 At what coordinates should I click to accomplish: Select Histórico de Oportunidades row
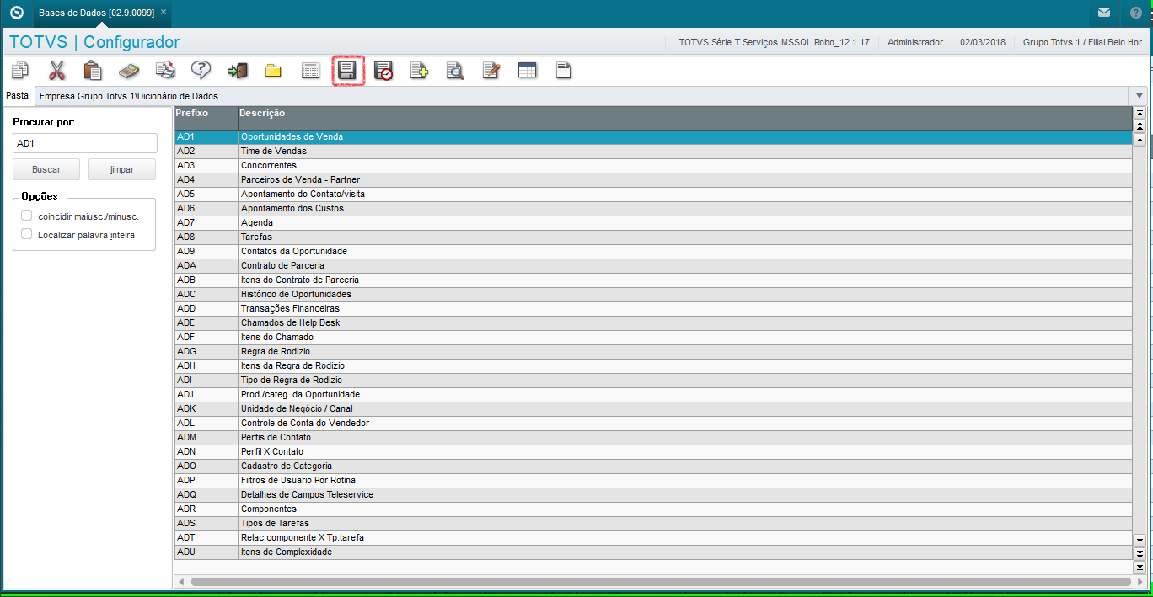[x=652, y=294]
